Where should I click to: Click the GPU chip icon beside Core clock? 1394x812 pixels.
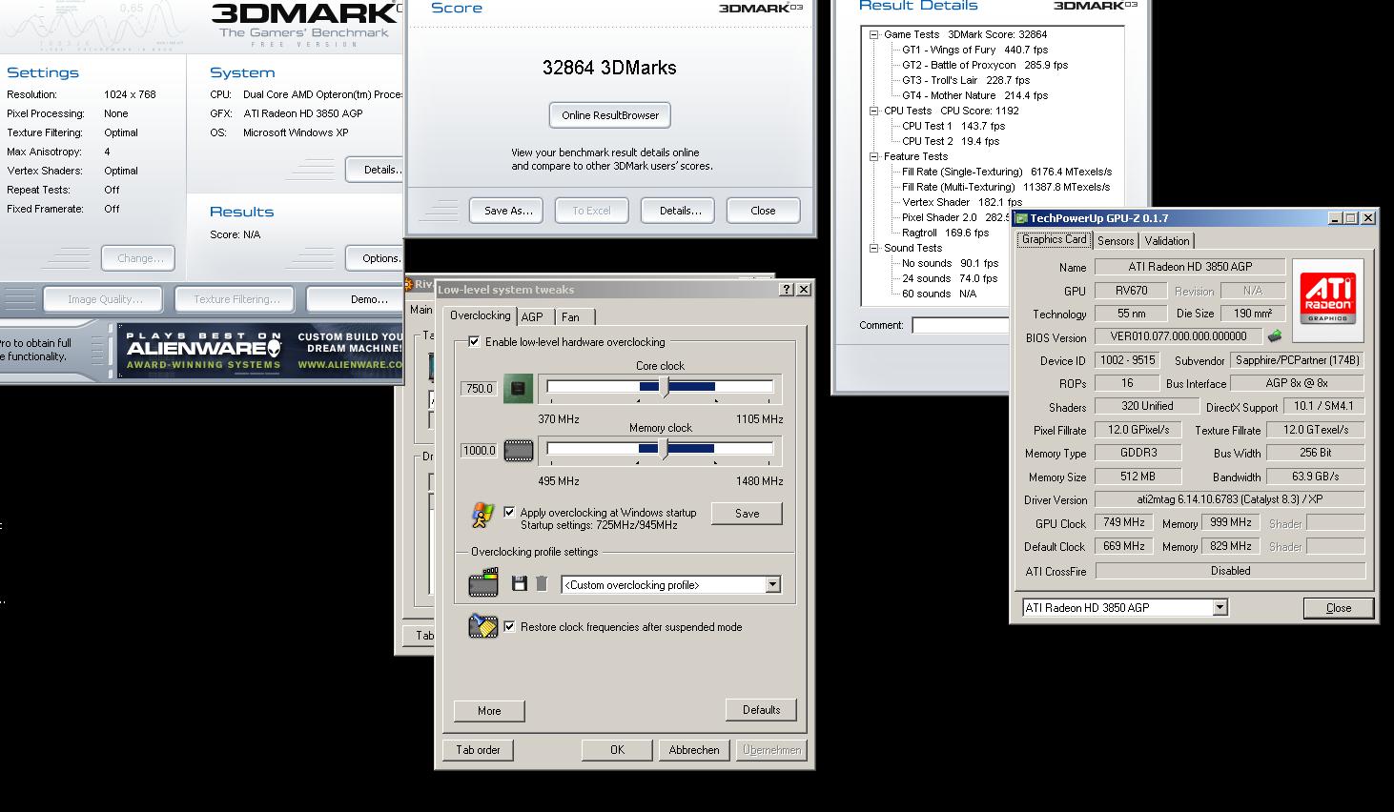(x=517, y=389)
